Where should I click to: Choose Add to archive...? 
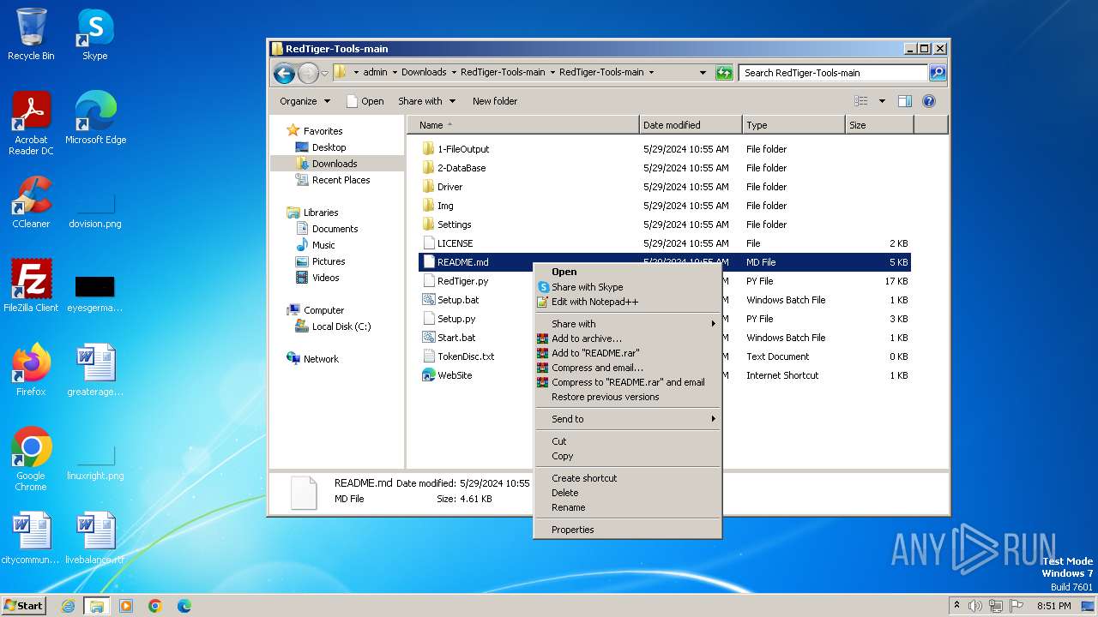(626, 338)
